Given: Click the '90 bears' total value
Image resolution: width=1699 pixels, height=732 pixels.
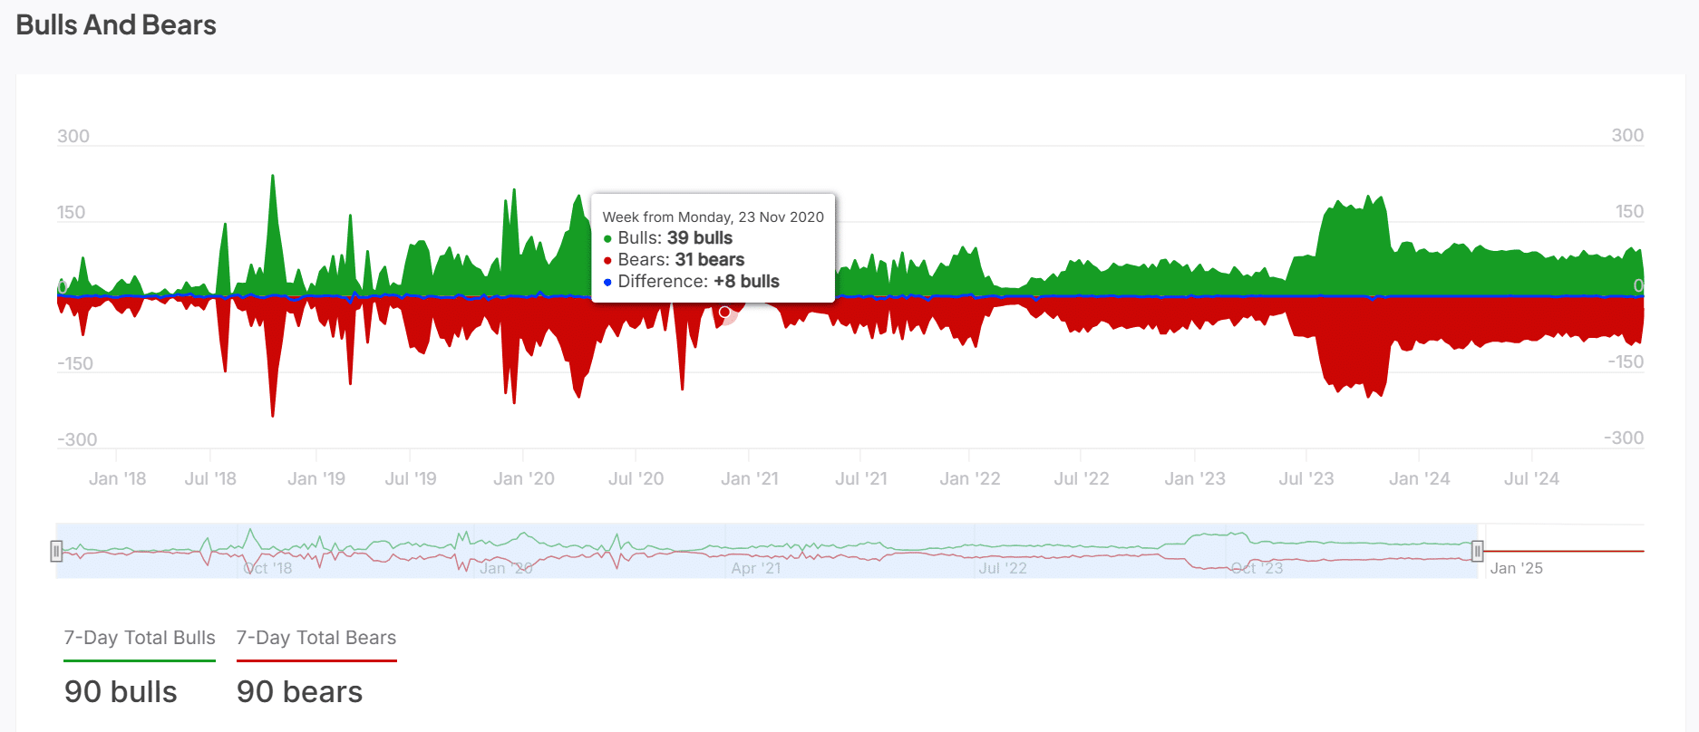Looking at the screenshot, I should coord(299,692).
